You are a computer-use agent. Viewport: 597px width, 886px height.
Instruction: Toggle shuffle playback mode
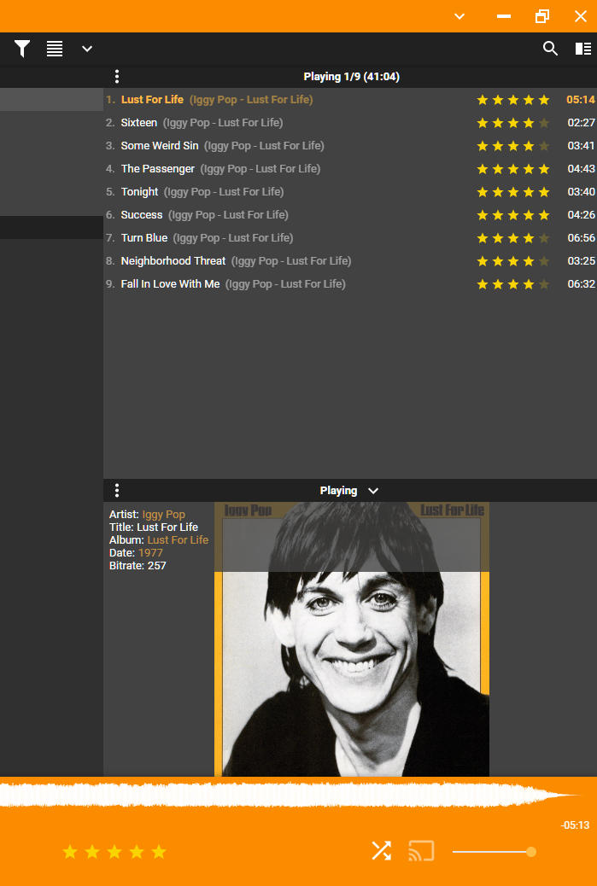point(381,851)
